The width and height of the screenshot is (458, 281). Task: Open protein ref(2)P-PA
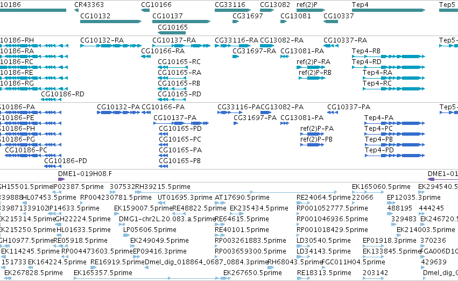point(317,129)
